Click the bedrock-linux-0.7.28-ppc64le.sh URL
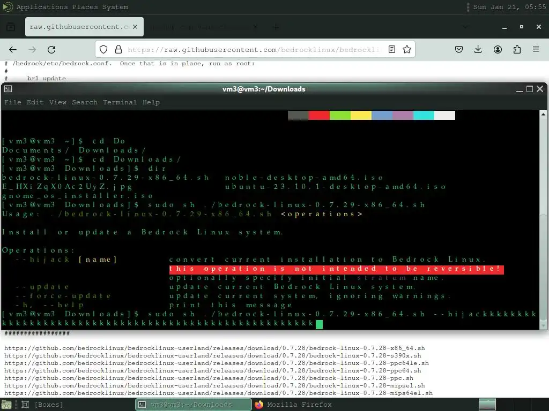 coord(217,363)
